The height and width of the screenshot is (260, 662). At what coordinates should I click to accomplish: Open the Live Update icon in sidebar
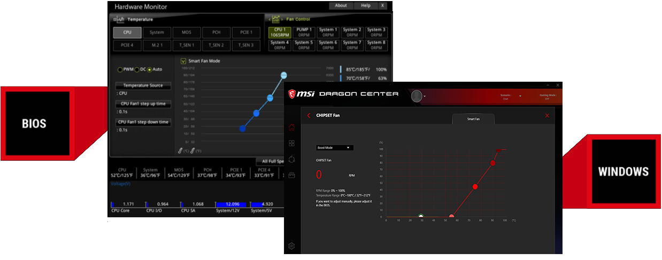click(x=291, y=159)
